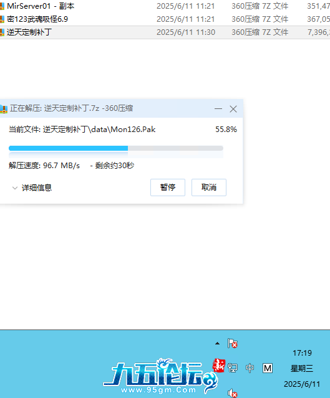The height and width of the screenshot is (398, 330).
Task: Click the 剩余约30秒 remaining time text
Action: 115,166
